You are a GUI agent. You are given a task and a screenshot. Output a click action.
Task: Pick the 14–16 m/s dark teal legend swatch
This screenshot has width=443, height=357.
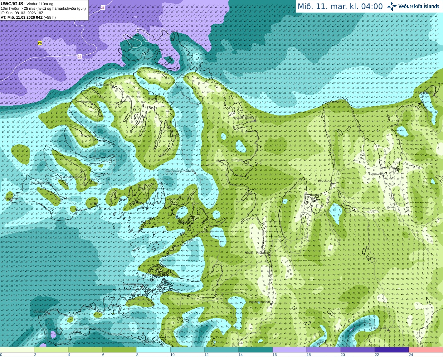[255, 350]
